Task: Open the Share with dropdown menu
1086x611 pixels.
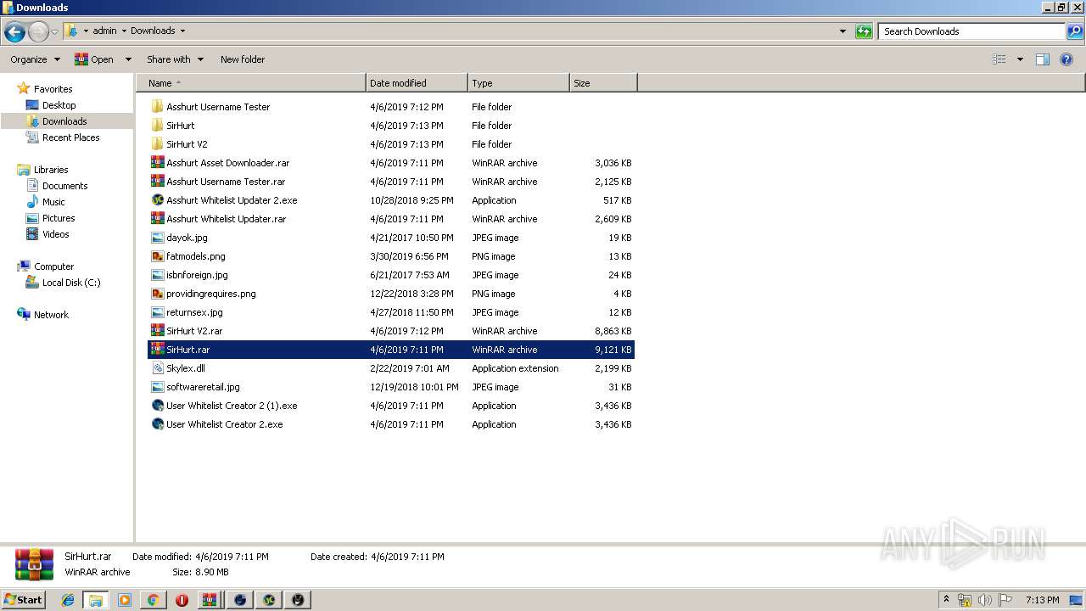Action: tap(175, 59)
